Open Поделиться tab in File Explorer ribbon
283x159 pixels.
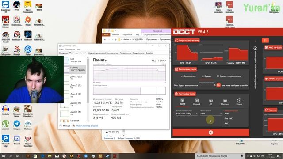tap(127, 34)
